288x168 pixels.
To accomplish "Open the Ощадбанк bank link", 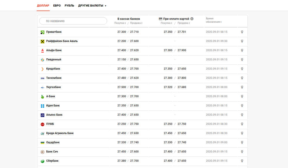I will [x=53, y=142].
